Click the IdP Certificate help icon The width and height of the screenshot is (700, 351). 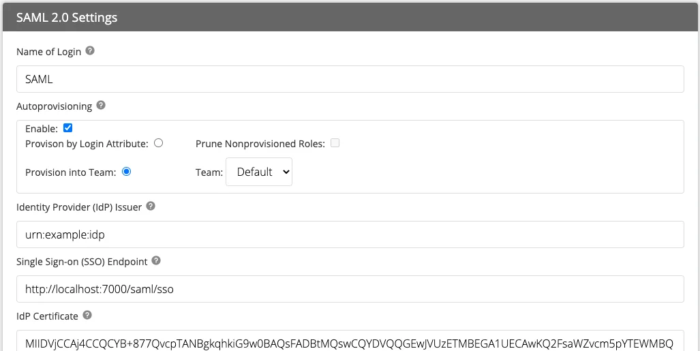87,316
